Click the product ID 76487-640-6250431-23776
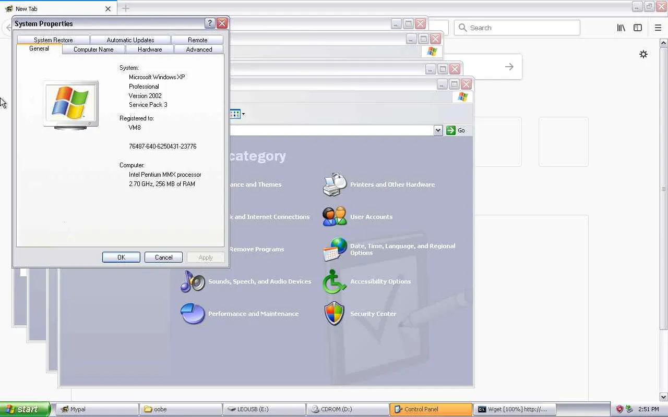Viewport: 668px width, 417px height. point(163,146)
